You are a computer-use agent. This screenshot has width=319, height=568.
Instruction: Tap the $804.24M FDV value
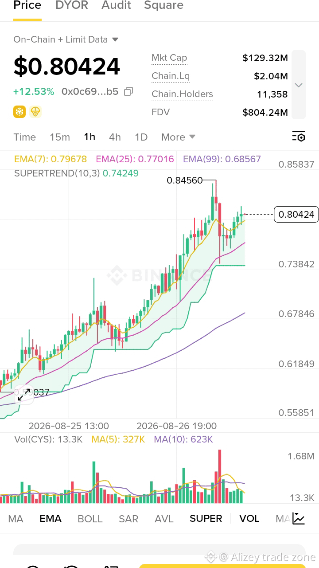click(x=265, y=112)
